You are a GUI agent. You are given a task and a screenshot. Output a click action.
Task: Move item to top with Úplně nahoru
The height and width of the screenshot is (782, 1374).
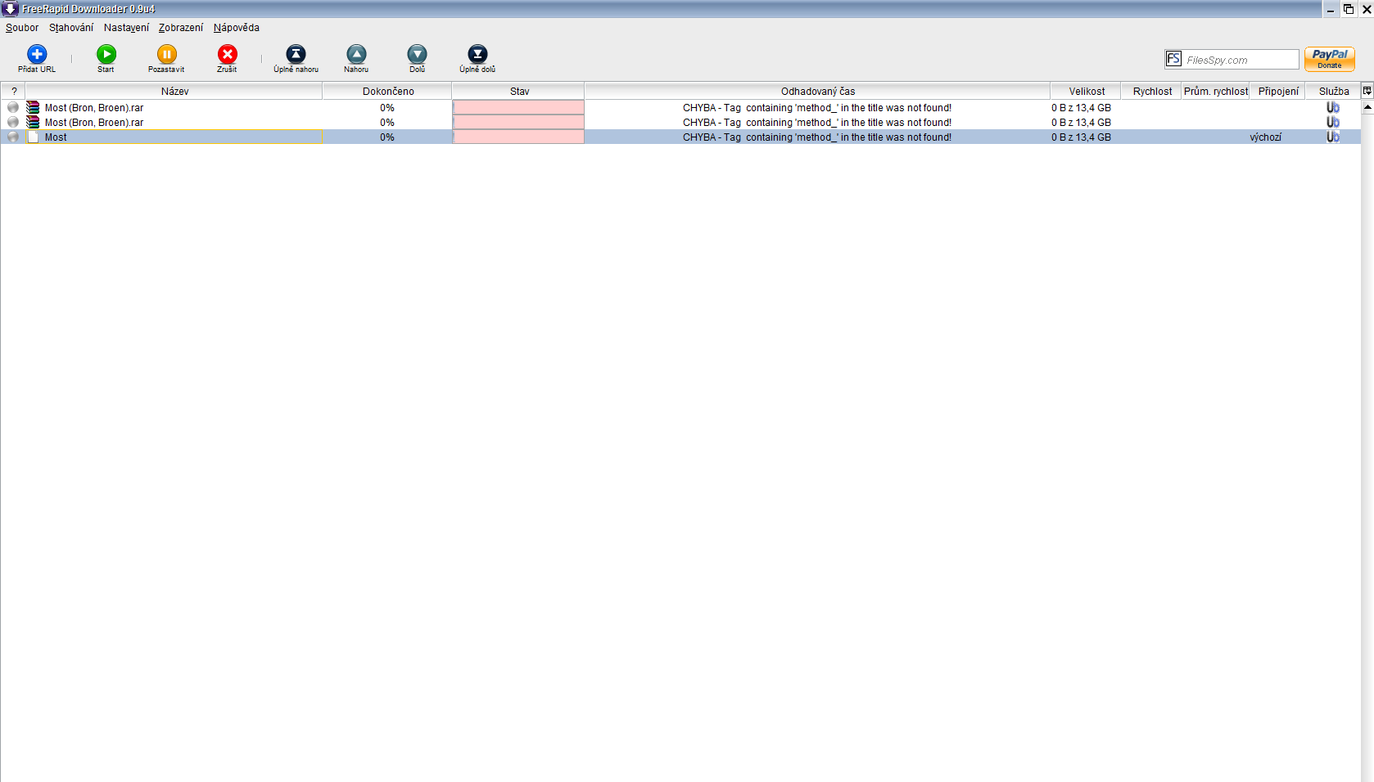tap(296, 55)
